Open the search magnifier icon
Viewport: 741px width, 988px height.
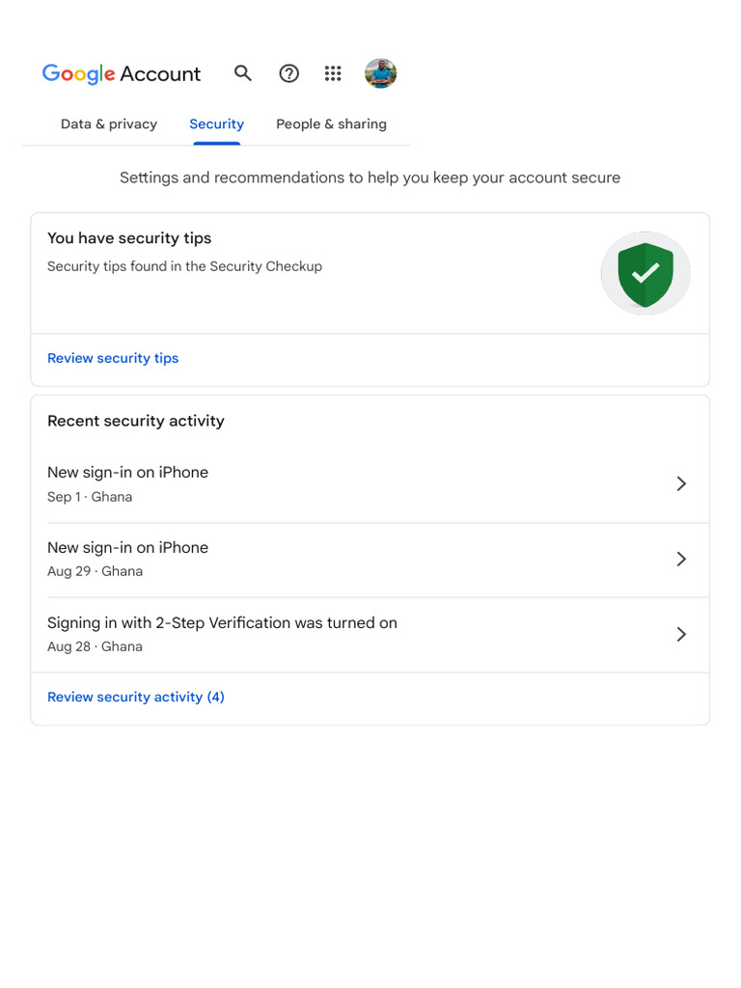(243, 73)
